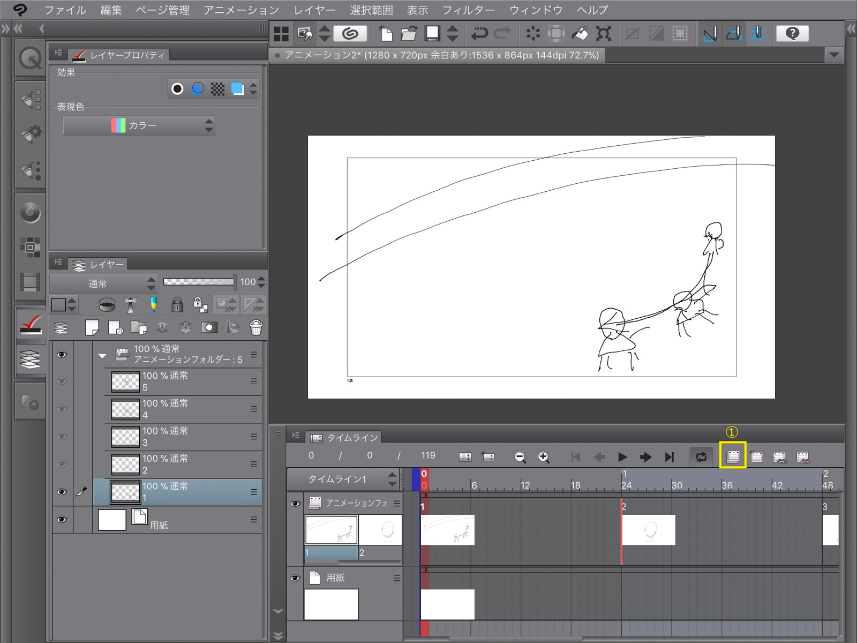The height and width of the screenshot is (643, 857).
Task: Click the undo arrow icon
Action: (x=478, y=34)
